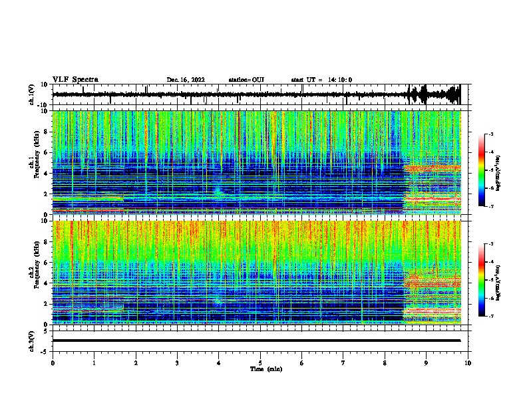Click the "ch.1(V)" waveform axis label
Image resolution: width=527 pixels, height=407 pixels.
coord(31,94)
